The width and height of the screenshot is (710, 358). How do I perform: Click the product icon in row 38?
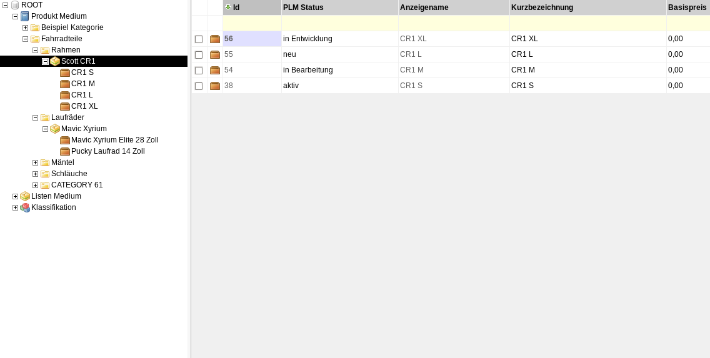[215, 86]
